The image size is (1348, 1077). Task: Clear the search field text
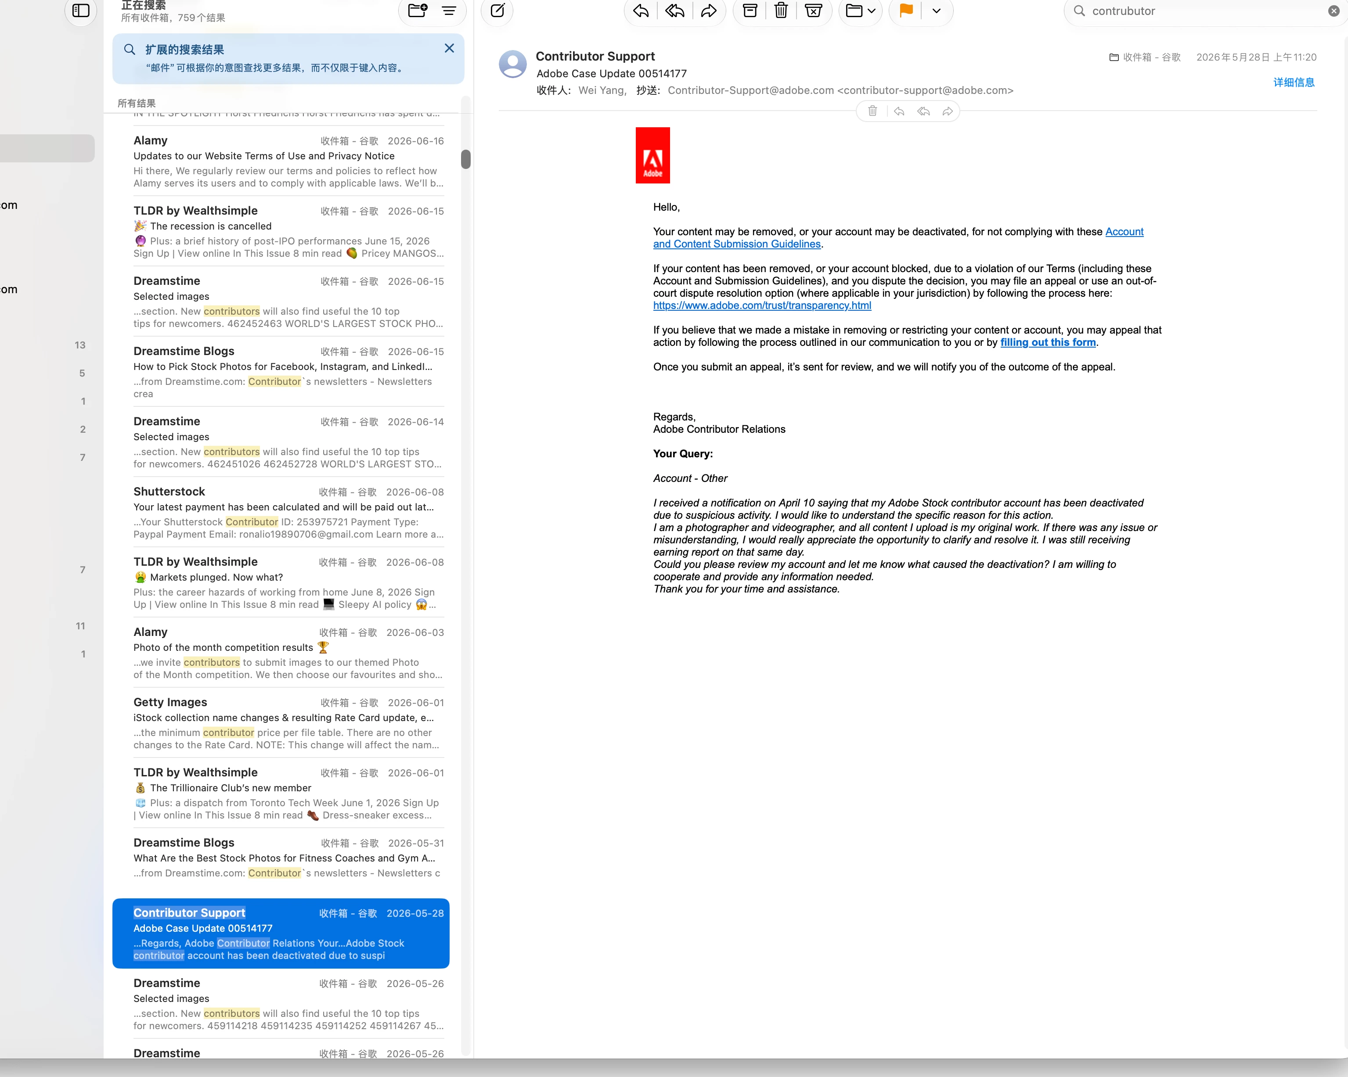tap(1334, 11)
